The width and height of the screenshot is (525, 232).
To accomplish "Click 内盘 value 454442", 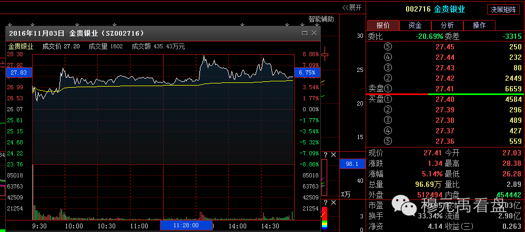I will [509, 195].
